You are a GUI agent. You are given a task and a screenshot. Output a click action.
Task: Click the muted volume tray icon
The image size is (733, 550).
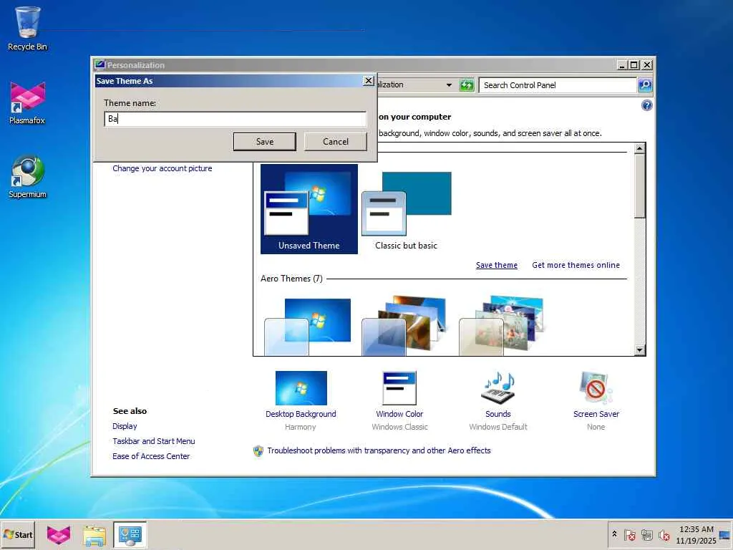coord(664,535)
